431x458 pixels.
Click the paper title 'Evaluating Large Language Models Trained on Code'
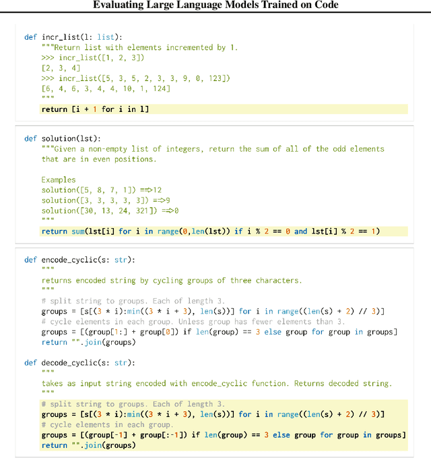pyautogui.click(x=215, y=5)
